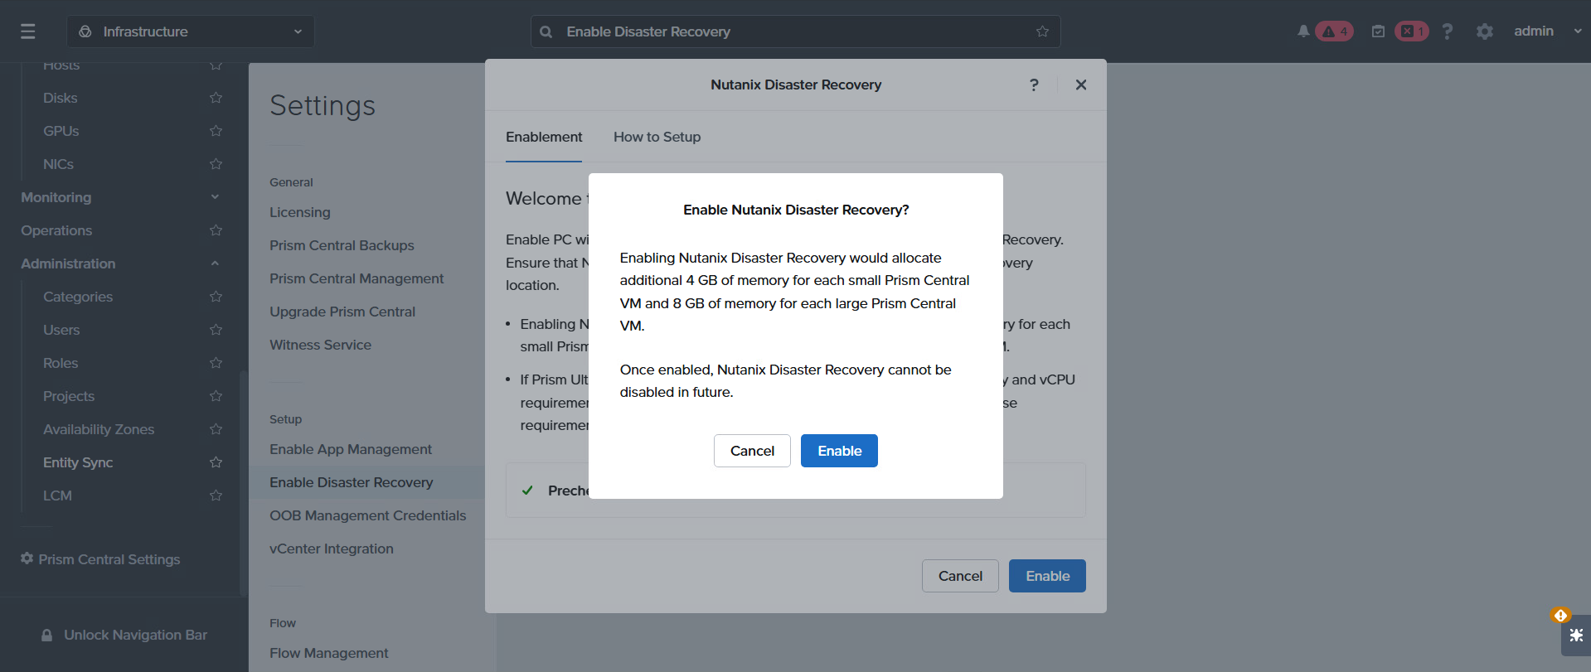Click the help icon in Disaster Recovery dialog
Viewport: 1591px width, 672px height.
(1034, 85)
